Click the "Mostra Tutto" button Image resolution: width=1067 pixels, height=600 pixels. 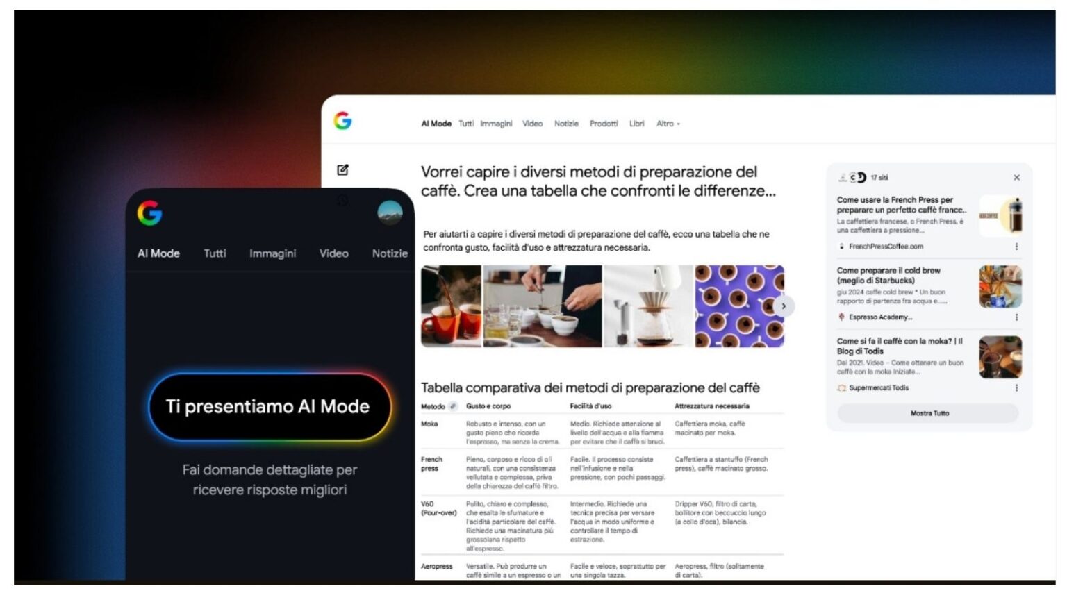[929, 413]
